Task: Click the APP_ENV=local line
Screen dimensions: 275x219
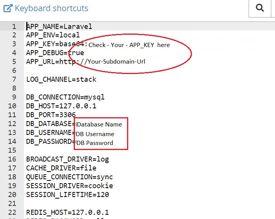Action: [x=53, y=35]
